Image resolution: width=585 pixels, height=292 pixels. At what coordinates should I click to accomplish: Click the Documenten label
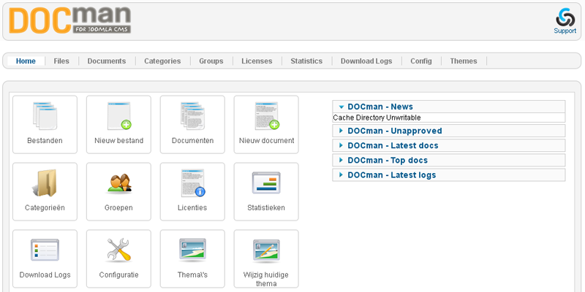click(192, 141)
